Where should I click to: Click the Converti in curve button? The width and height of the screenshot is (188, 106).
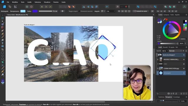point(140,11)
